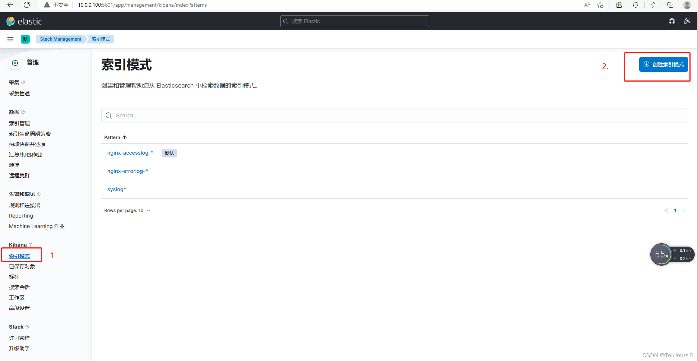Screen dimensions: 698x361
Task: Add page to favorites star icon
Action: pyautogui.click(x=600, y=5)
